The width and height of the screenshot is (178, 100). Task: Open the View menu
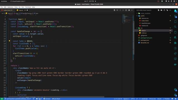16,7
